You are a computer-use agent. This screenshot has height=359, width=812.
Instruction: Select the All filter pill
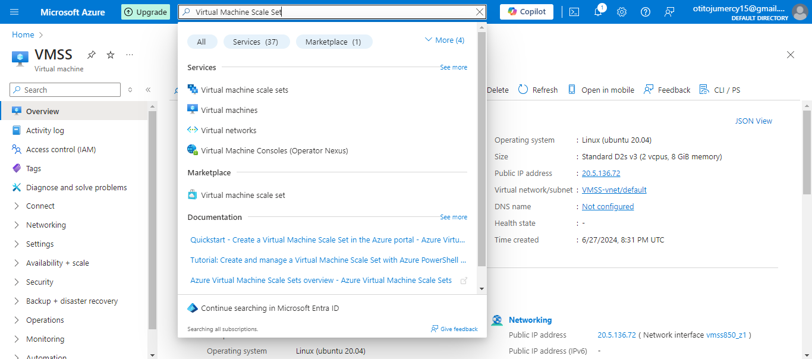tap(202, 42)
